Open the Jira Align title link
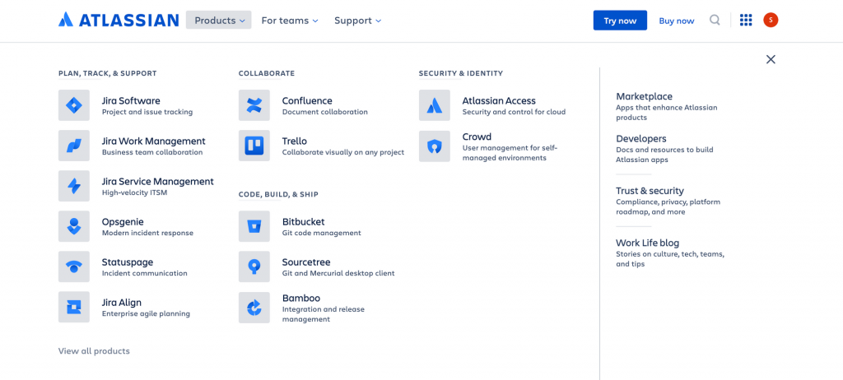Image resolution: width=843 pixels, height=380 pixels. point(122,303)
